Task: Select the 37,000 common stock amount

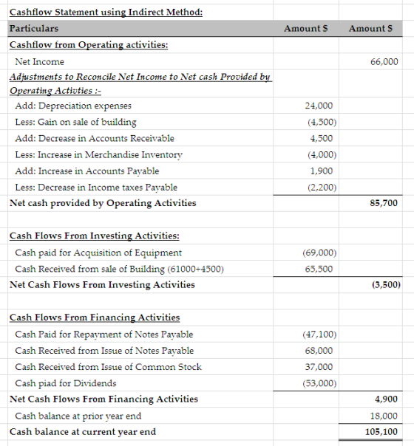Action: click(319, 367)
